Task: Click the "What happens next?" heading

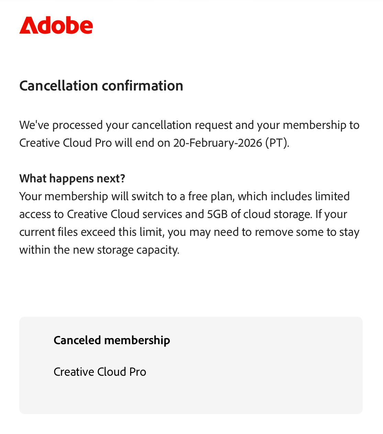Action: [x=72, y=179]
